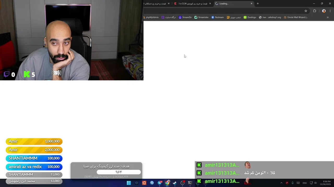Open the Streamlabs bookmark
The image size is (334, 187).
[201, 17]
